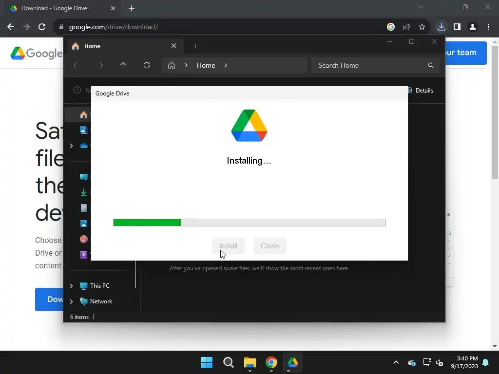This screenshot has height=374, width=499.
Task: Click the Google Drive logo in installer
Action: click(x=249, y=125)
